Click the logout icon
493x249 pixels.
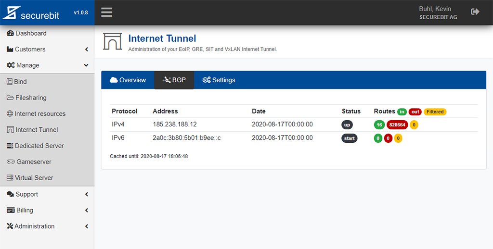pos(475,12)
